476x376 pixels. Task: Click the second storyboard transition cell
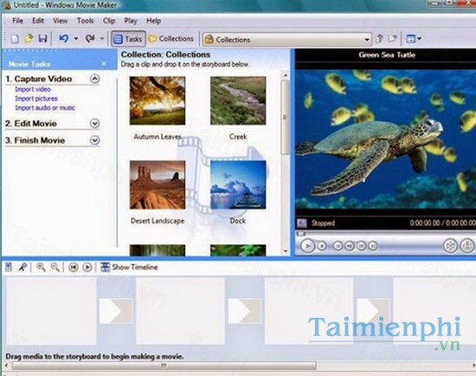[244, 311]
